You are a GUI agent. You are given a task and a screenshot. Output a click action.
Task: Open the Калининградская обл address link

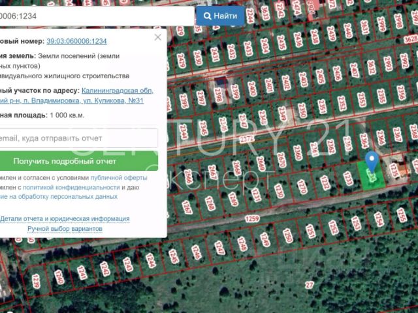click(118, 91)
